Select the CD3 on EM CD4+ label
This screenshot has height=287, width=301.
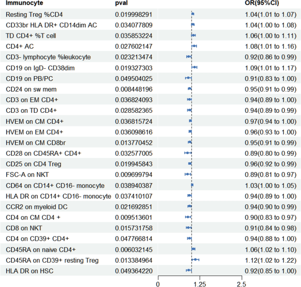[x=32, y=100]
